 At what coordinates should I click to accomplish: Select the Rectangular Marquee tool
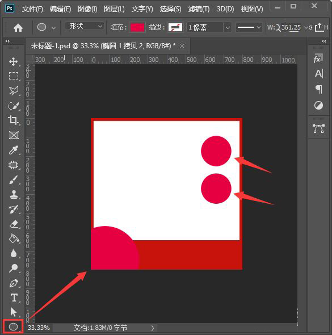click(x=14, y=76)
